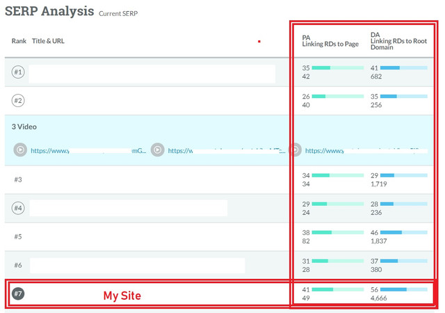Open the second video URL link
The height and width of the screenshot is (313, 445).
click(x=227, y=151)
